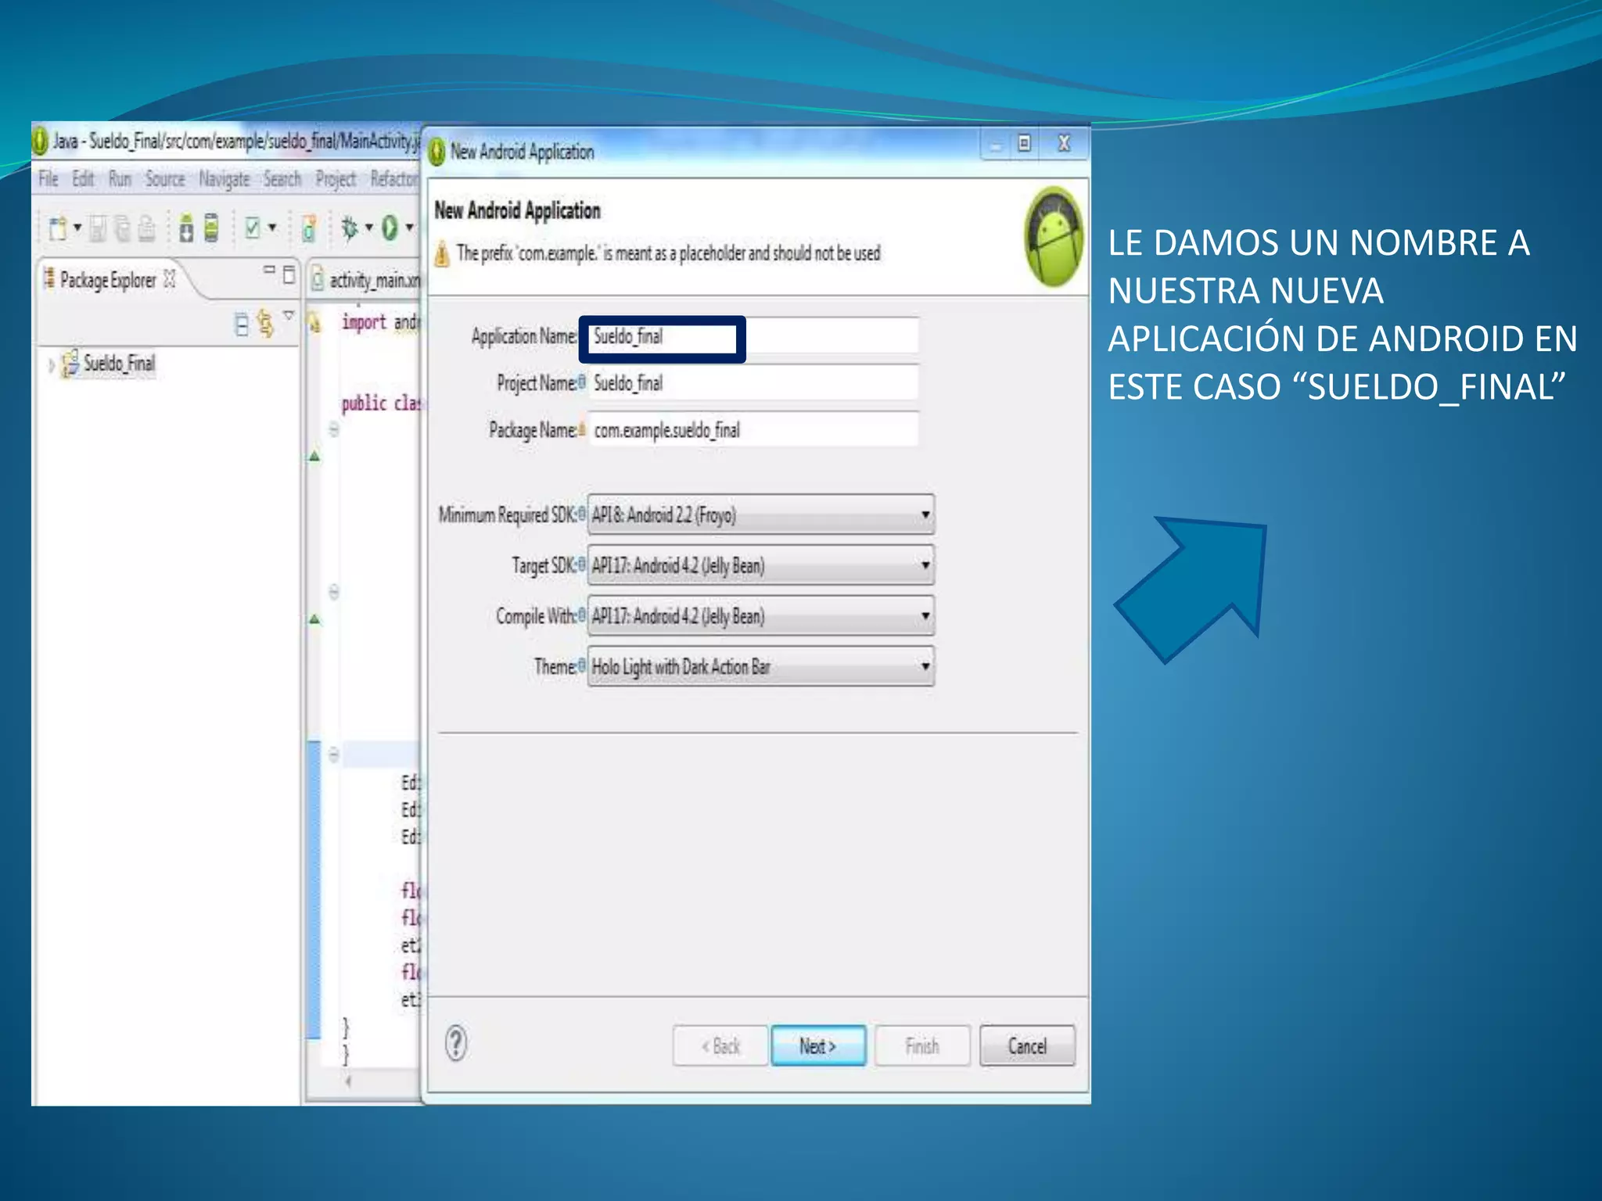This screenshot has height=1201, width=1602.
Task: Open the Target SDK dropdown
Action: pos(760,565)
